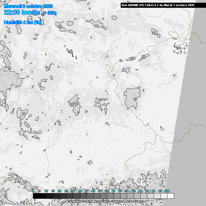
Task: Click the 100 label in the legend scale
Action: click(167, 191)
